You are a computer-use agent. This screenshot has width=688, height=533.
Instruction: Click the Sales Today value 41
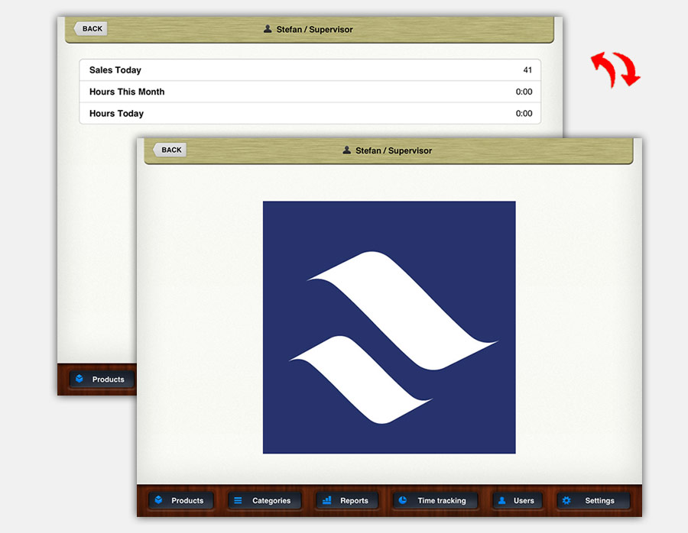(527, 70)
